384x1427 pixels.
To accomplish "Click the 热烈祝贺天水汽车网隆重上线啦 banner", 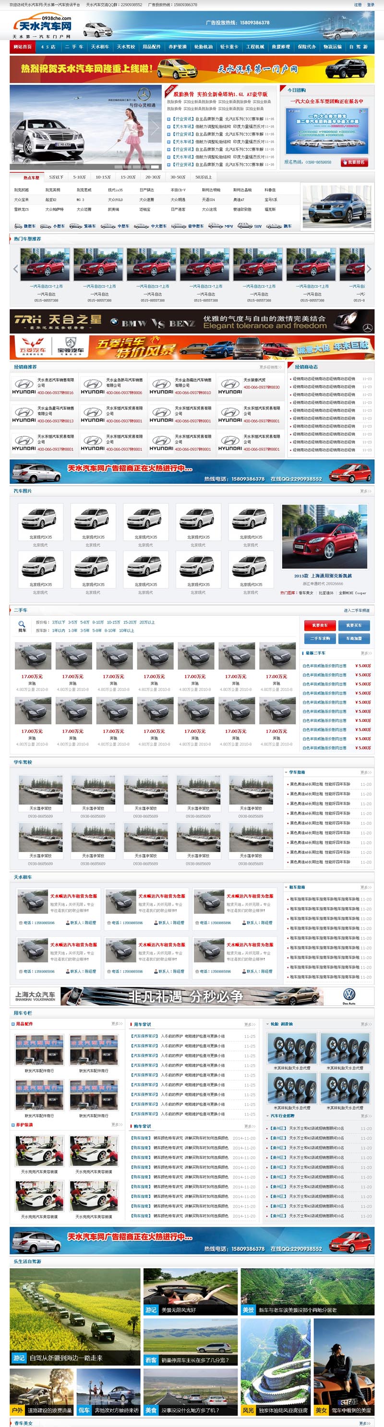I will click(x=192, y=69).
